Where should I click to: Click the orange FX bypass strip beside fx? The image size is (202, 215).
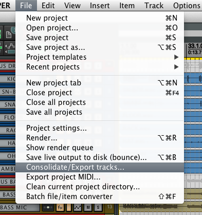tap(68, 208)
